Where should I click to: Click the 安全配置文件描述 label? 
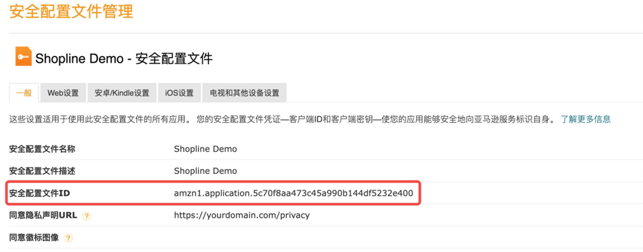click(42, 171)
